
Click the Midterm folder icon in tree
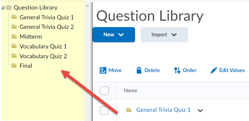pos(14,37)
